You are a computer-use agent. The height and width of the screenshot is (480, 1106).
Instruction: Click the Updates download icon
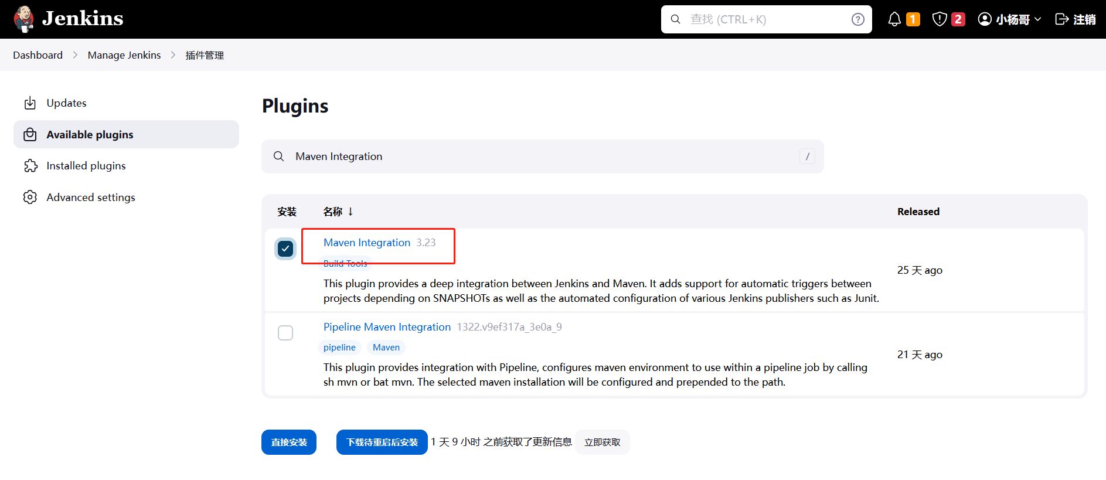[x=30, y=103]
